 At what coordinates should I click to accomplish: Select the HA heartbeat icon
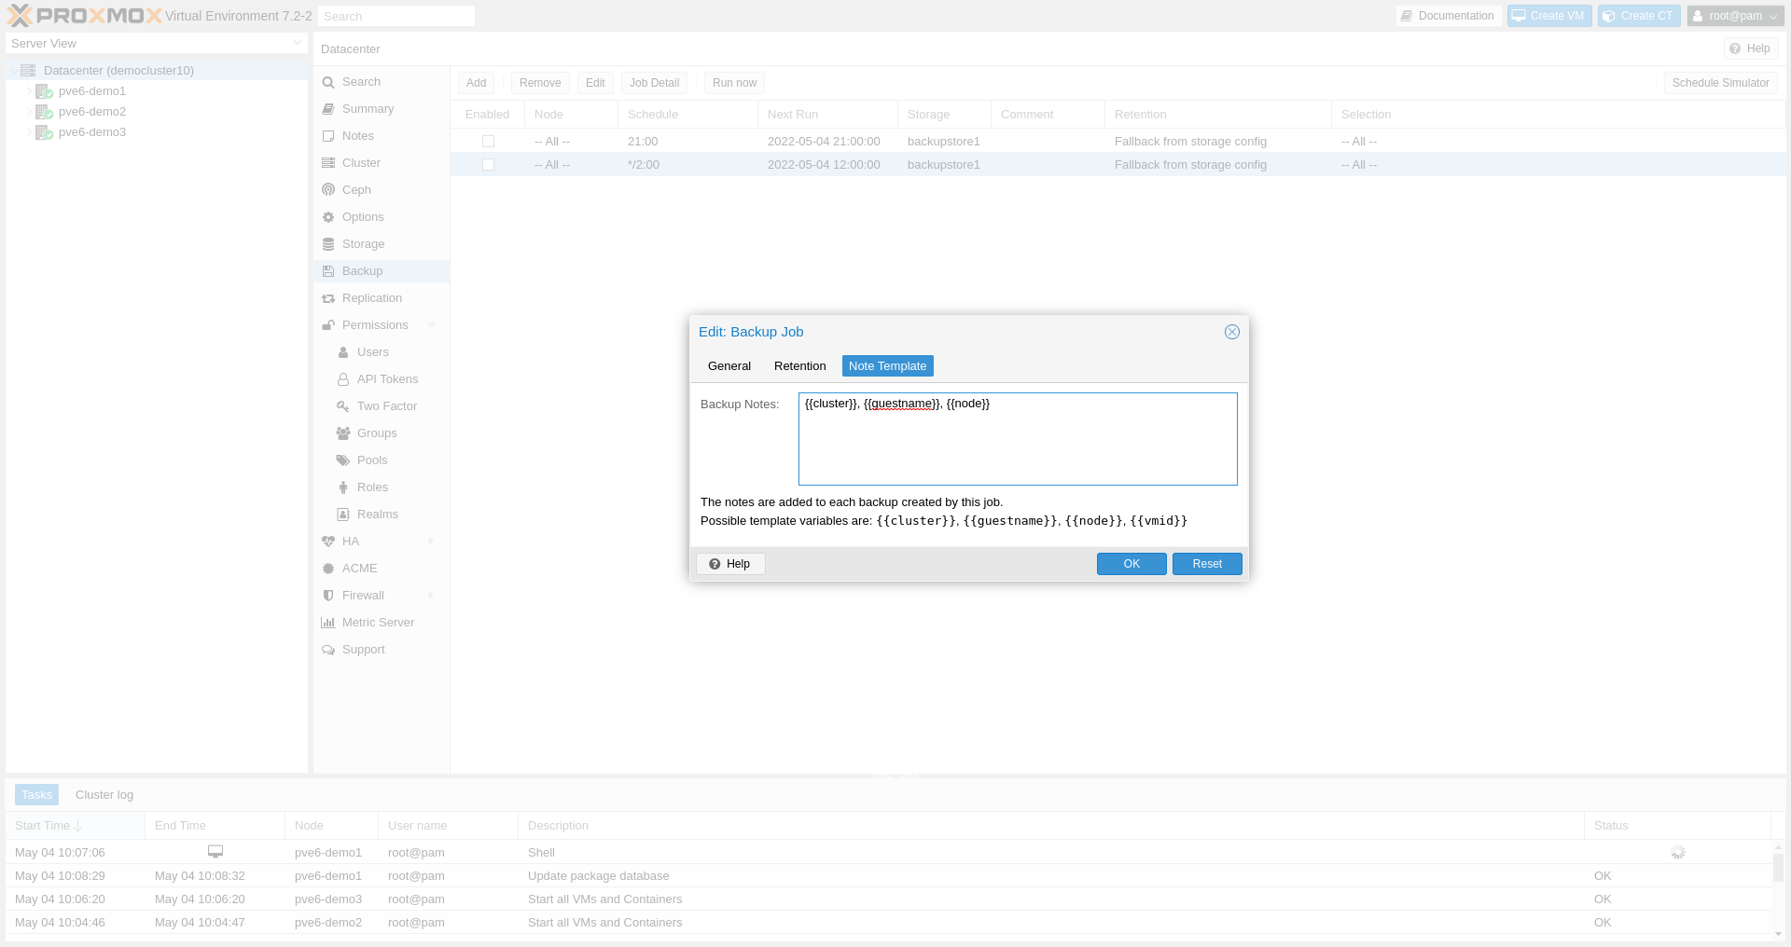point(328,542)
